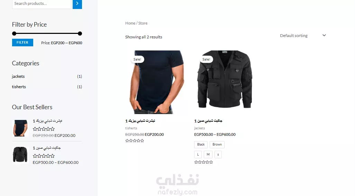355x196 pixels.
Task: Click the star rating below jacket size options
Action: click(203, 162)
